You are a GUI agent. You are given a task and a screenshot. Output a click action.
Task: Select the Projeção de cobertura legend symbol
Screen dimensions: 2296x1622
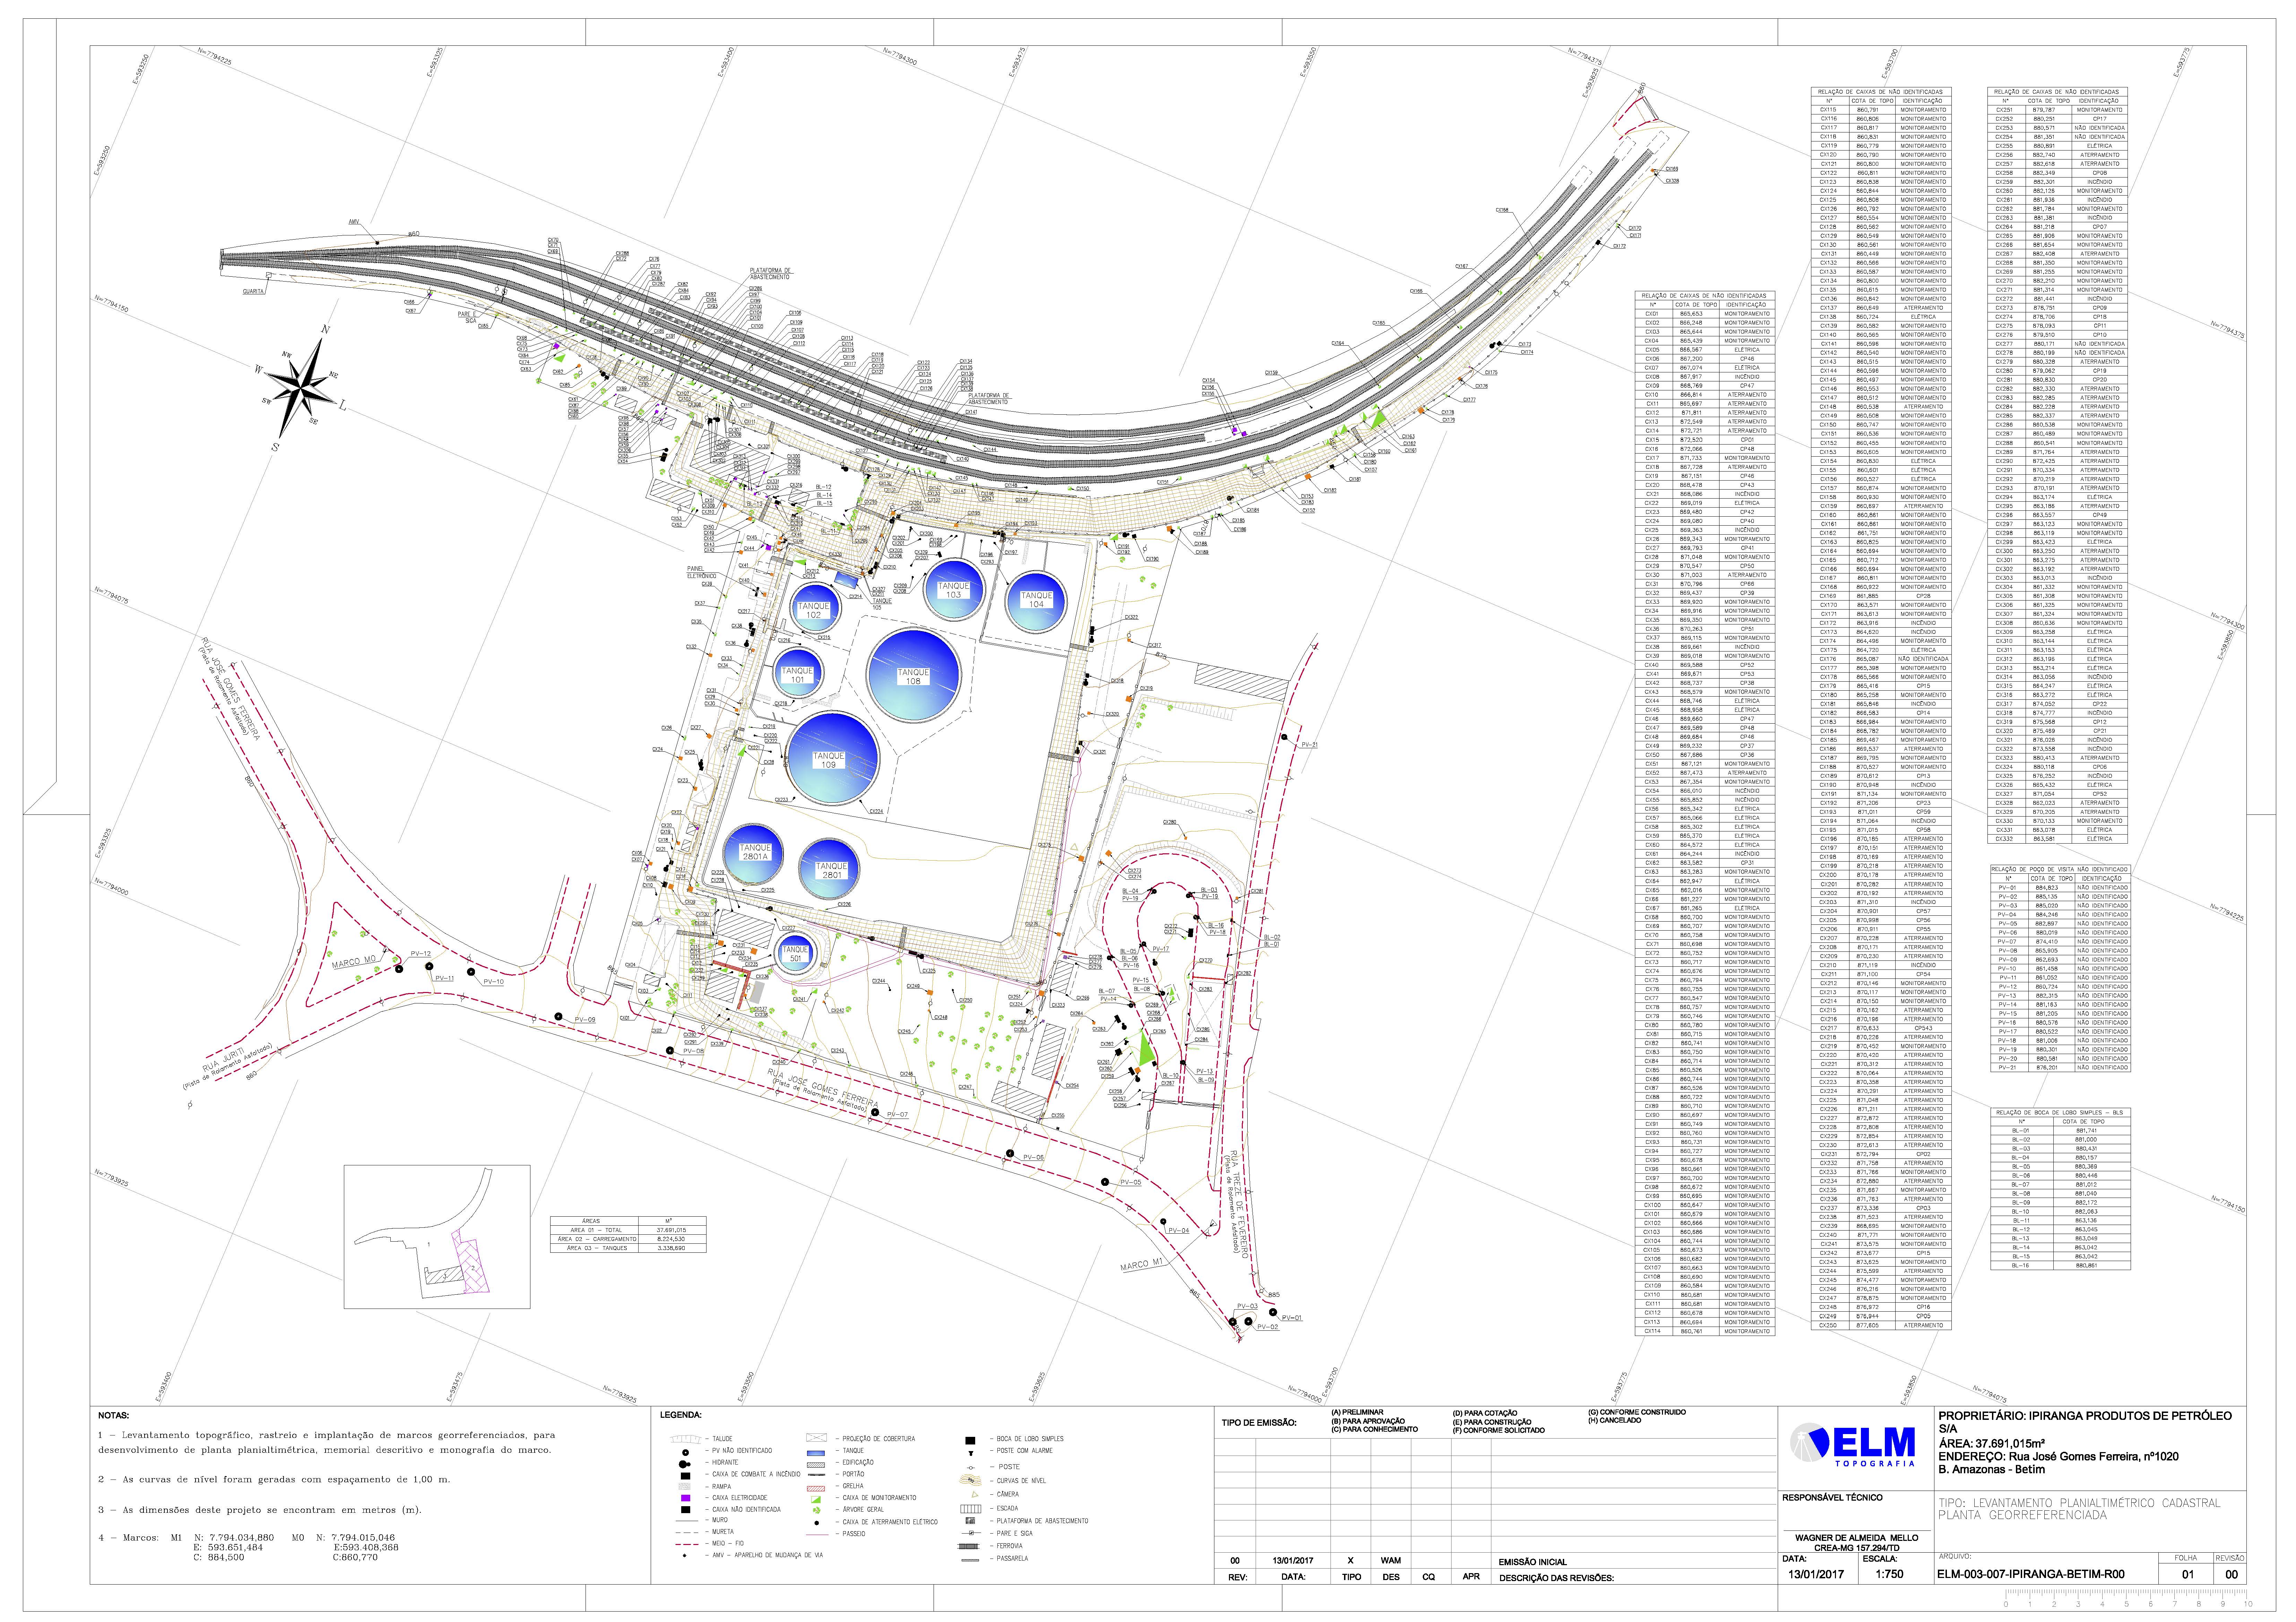(x=817, y=1438)
